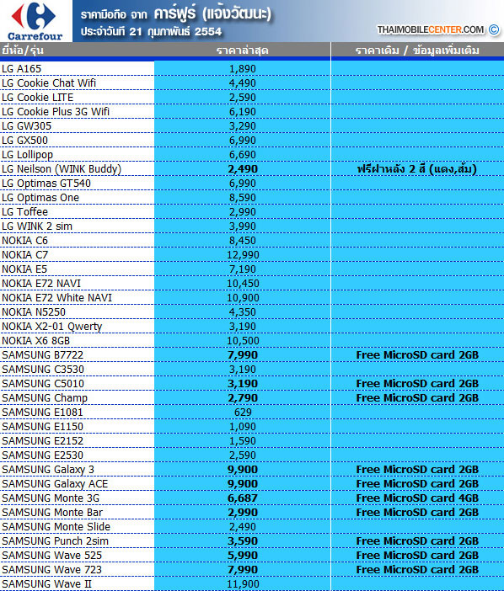Select the LG A165 row
The width and height of the screenshot is (504, 591).
[x=252, y=68]
